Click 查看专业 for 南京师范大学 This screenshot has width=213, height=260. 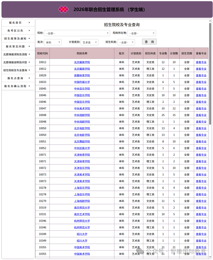click(x=201, y=208)
